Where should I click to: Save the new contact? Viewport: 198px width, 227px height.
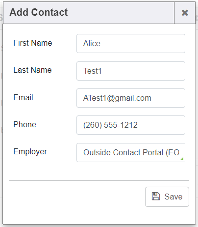click(167, 197)
